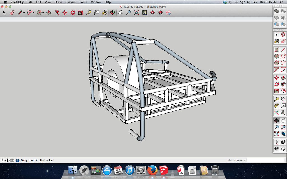Image resolution: width=287 pixels, height=179 pixels.
Task: Send the model to LayOut
Action: 168,13
